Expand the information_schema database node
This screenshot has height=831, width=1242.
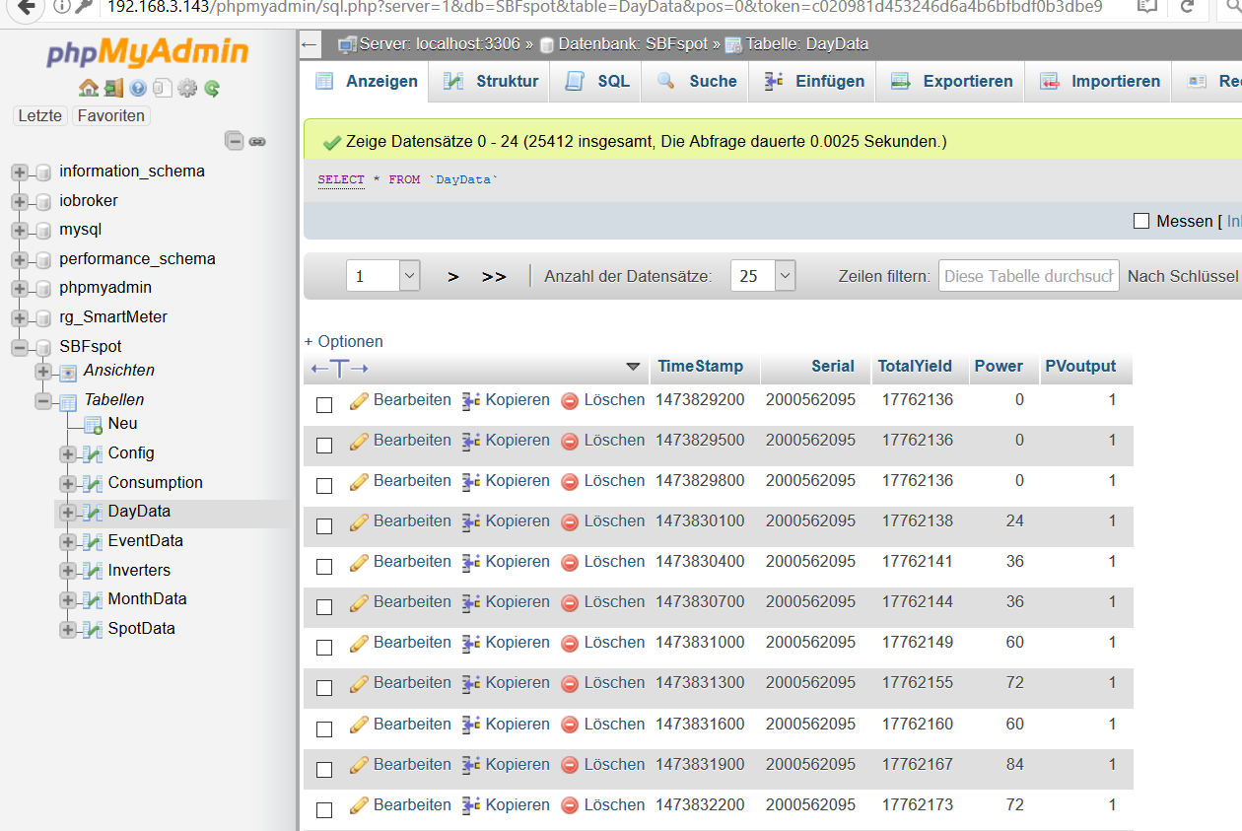pos(19,173)
